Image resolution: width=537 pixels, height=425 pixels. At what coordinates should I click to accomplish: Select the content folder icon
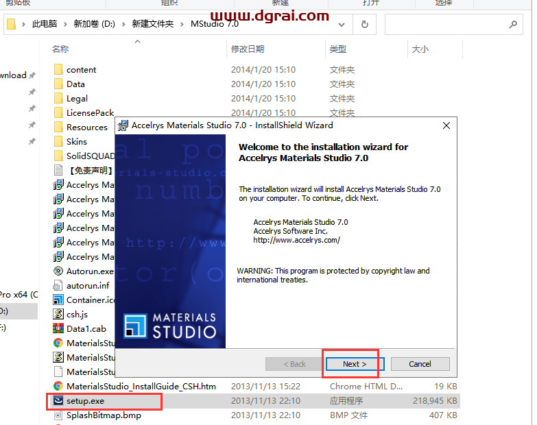click(58, 69)
